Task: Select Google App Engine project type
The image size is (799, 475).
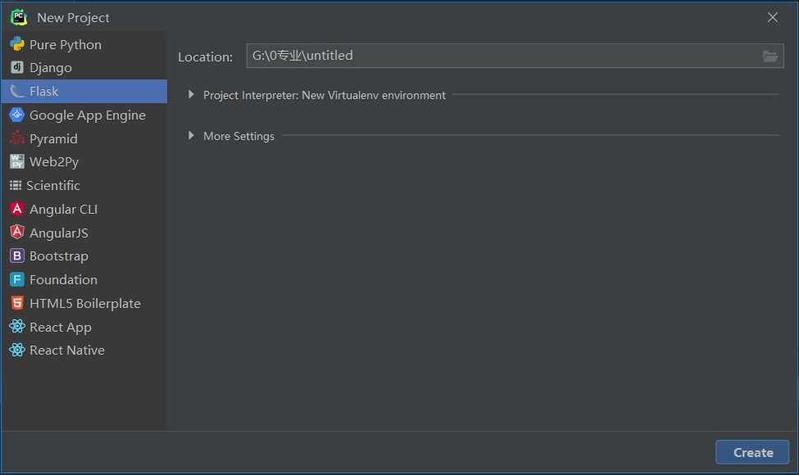Action: pos(84,115)
